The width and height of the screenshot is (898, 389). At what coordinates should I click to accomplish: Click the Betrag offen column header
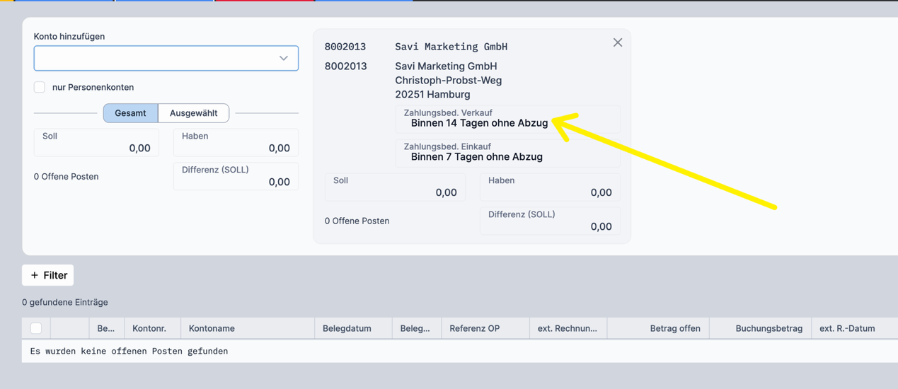coord(674,328)
